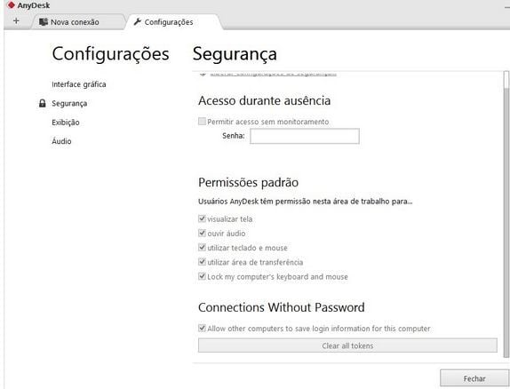
Task: Open Áudio settings section
Action: coord(61,141)
